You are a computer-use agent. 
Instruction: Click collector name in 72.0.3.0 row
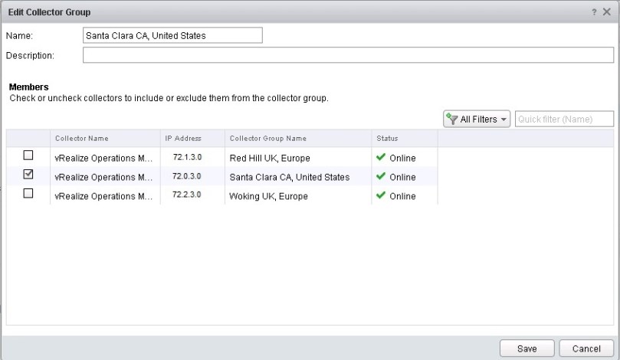coord(103,177)
